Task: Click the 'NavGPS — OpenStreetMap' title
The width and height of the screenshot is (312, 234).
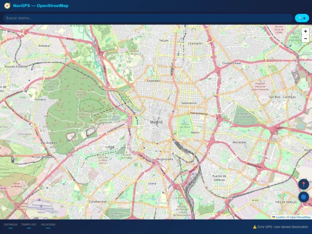Action: coord(40,6)
